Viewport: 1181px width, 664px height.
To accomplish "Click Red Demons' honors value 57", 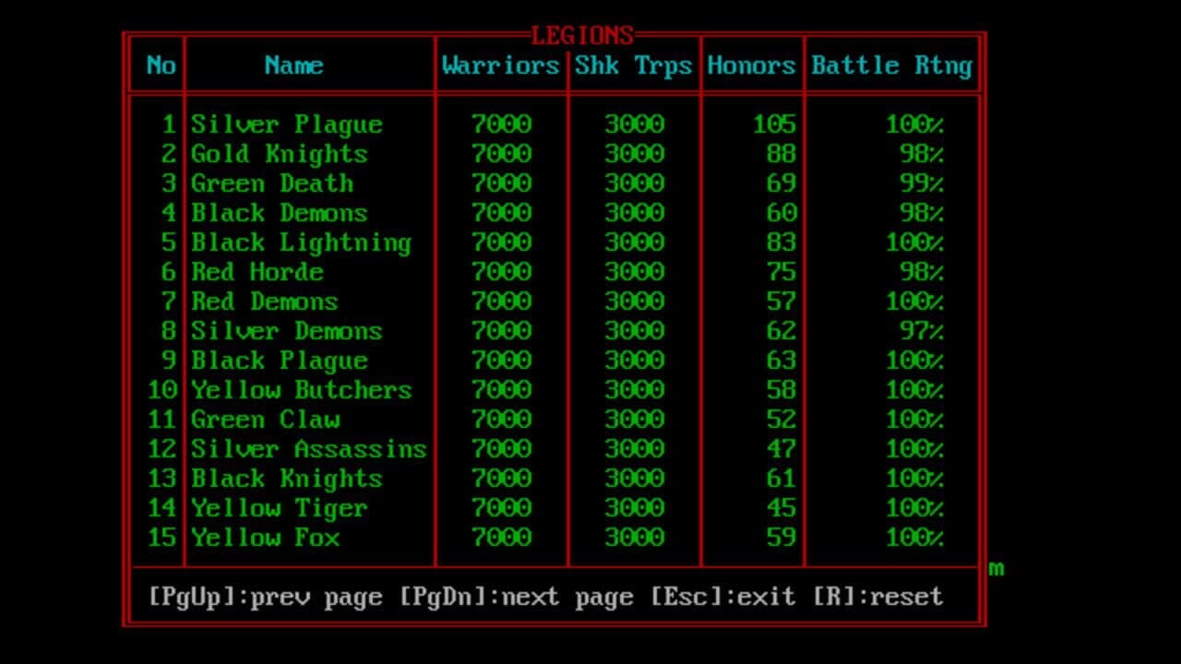I will [781, 302].
